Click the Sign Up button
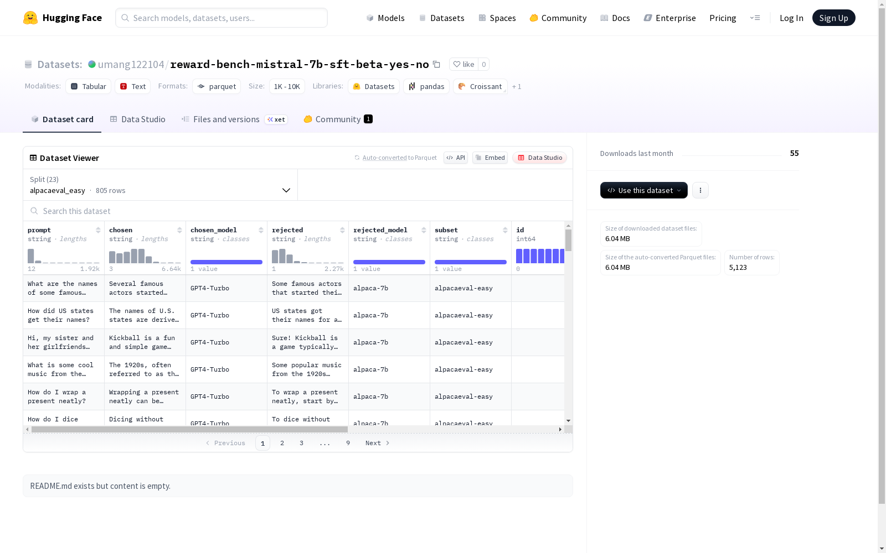The height and width of the screenshot is (553, 886). click(x=833, y=18)
